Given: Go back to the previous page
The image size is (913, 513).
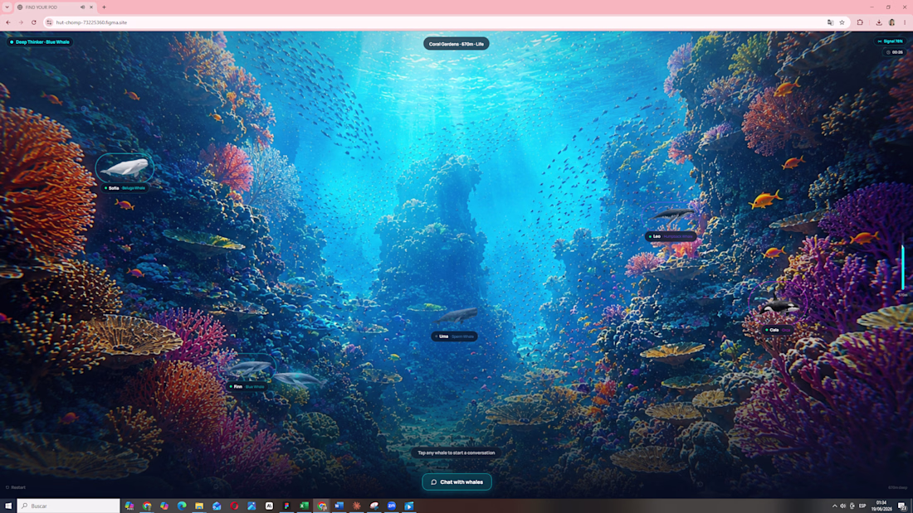Looking at the screenshot, I should click(8, 22).
